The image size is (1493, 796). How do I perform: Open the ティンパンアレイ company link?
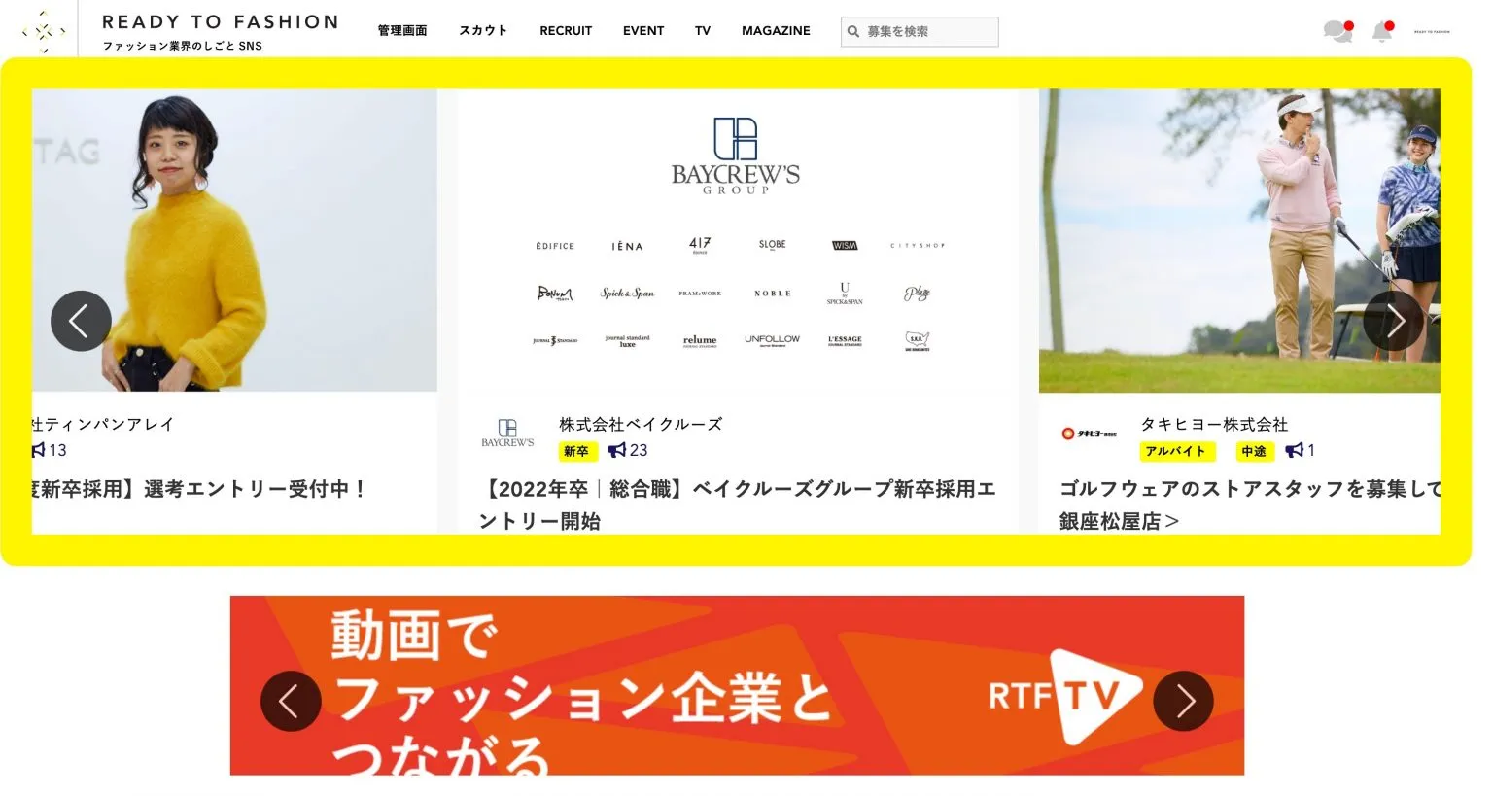[x=103, y=424]
